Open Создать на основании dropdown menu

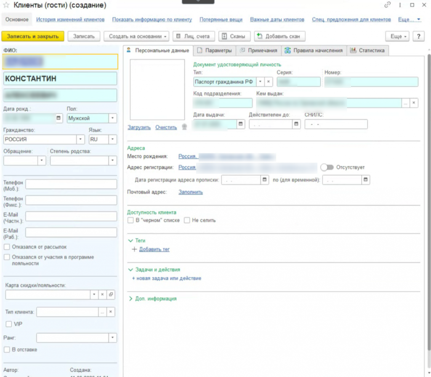[x=136, y=36]
